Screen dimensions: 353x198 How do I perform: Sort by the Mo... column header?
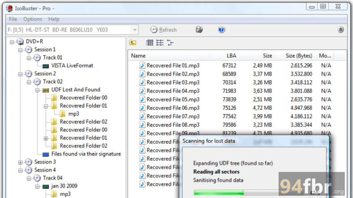point(324,56)
